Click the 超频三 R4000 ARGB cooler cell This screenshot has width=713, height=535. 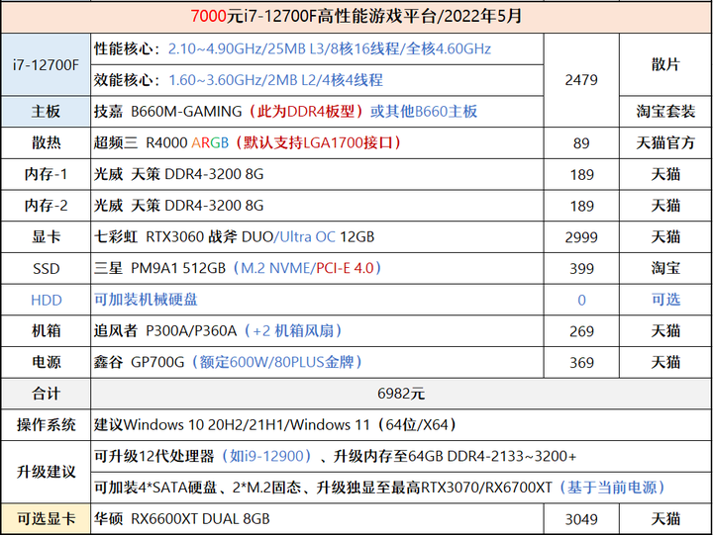tap(317, 143)
